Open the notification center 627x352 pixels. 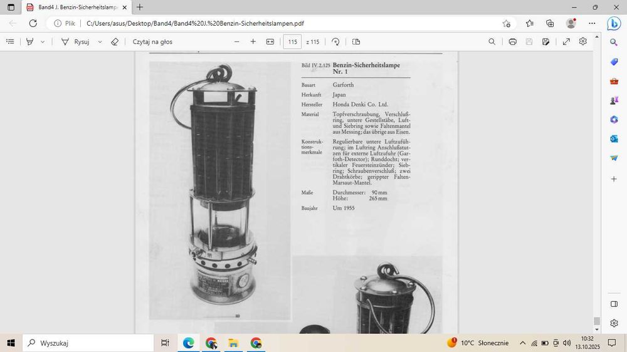click(612, 343)
